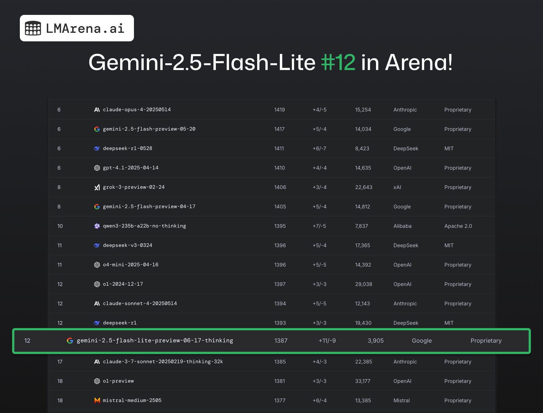543x413 pixels.
Task: Click the DeepSeek whale icon beside deepseek-r1-0528
Action: (x=97, y=148)
